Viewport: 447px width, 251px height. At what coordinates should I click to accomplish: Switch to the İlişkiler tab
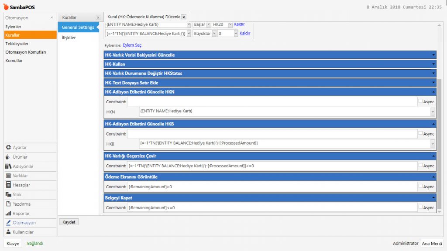point(68,38)
